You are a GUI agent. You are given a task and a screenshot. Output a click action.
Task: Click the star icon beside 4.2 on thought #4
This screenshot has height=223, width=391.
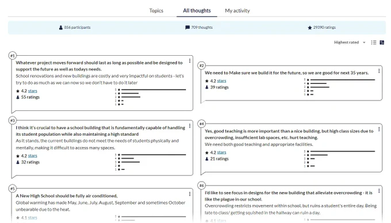207,152
